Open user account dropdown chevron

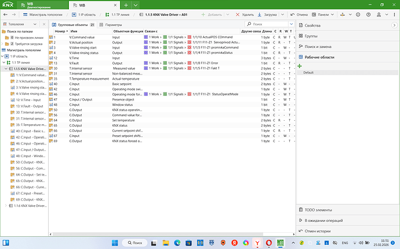click(x=387, y=15)
